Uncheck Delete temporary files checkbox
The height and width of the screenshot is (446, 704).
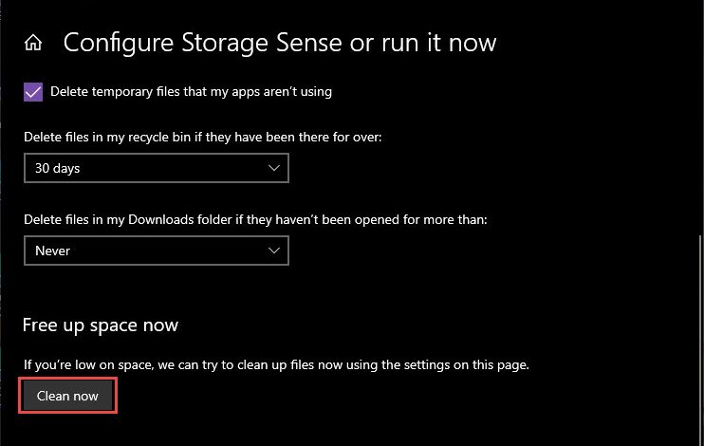pos(33,92)
